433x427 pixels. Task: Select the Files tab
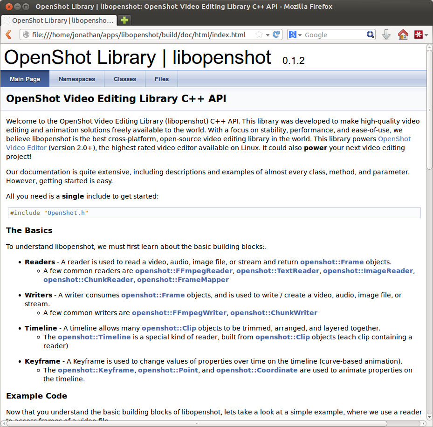[x=162, y=79]
